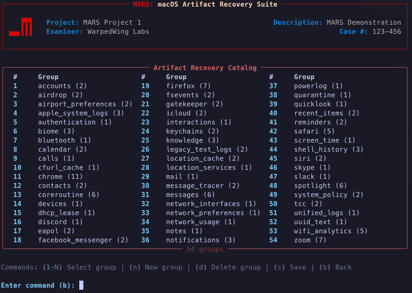Click unified_logs (1) group
This screenshot has height=293, width=412.
[x=327, y=213]
